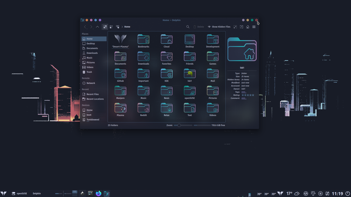This screenshot has height=197, width=351.
Task: Select the Favorites folder
Action: coord(166,58)
